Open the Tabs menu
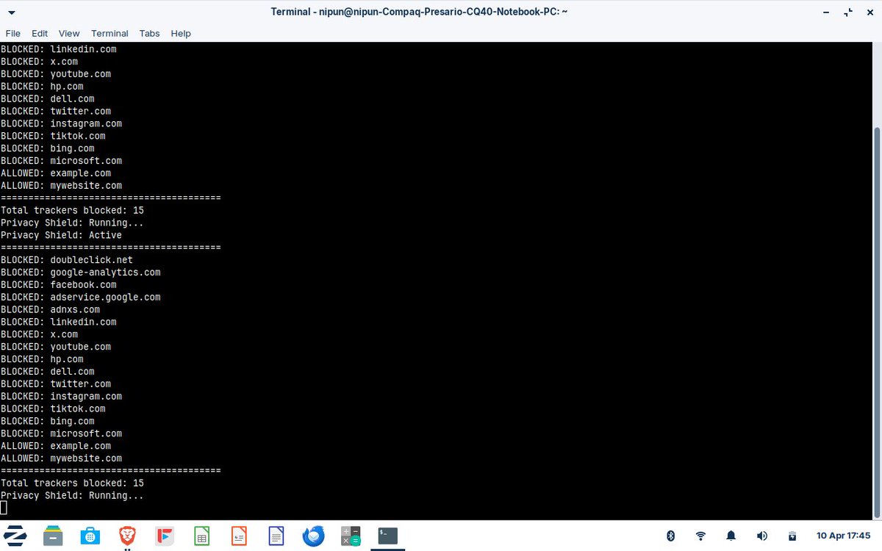 pyautogui.click(x=149, y=33)
